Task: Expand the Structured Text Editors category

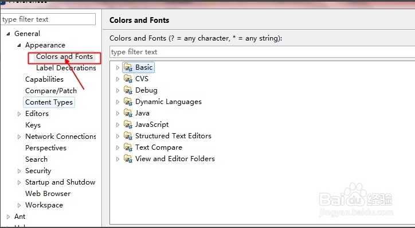Action: 118,136
